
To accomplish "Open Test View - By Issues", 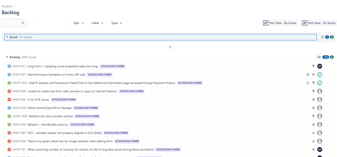I will [280, 23].
